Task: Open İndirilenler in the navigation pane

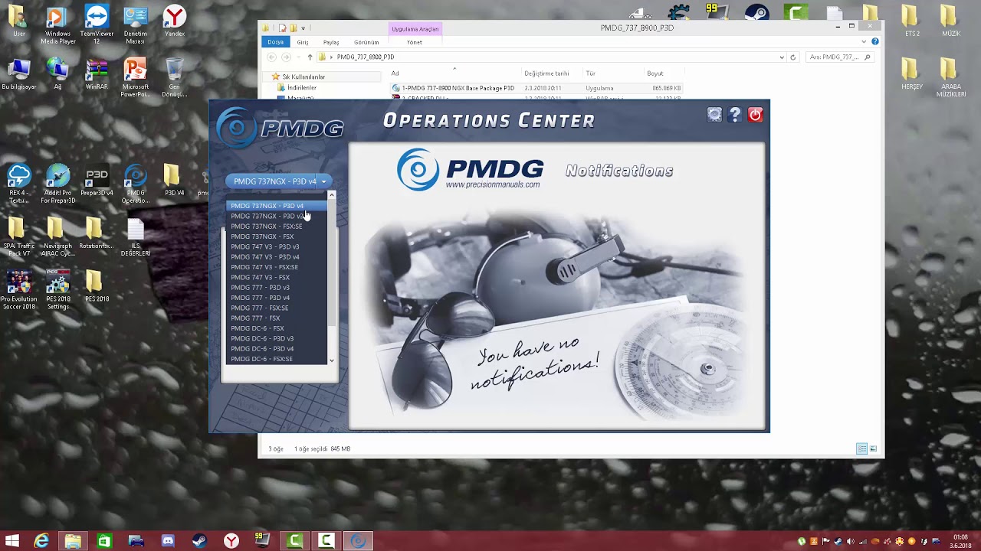Action: point(301,87)
